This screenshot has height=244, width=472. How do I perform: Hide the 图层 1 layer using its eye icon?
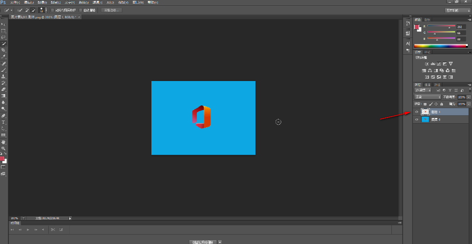(417, 112)
